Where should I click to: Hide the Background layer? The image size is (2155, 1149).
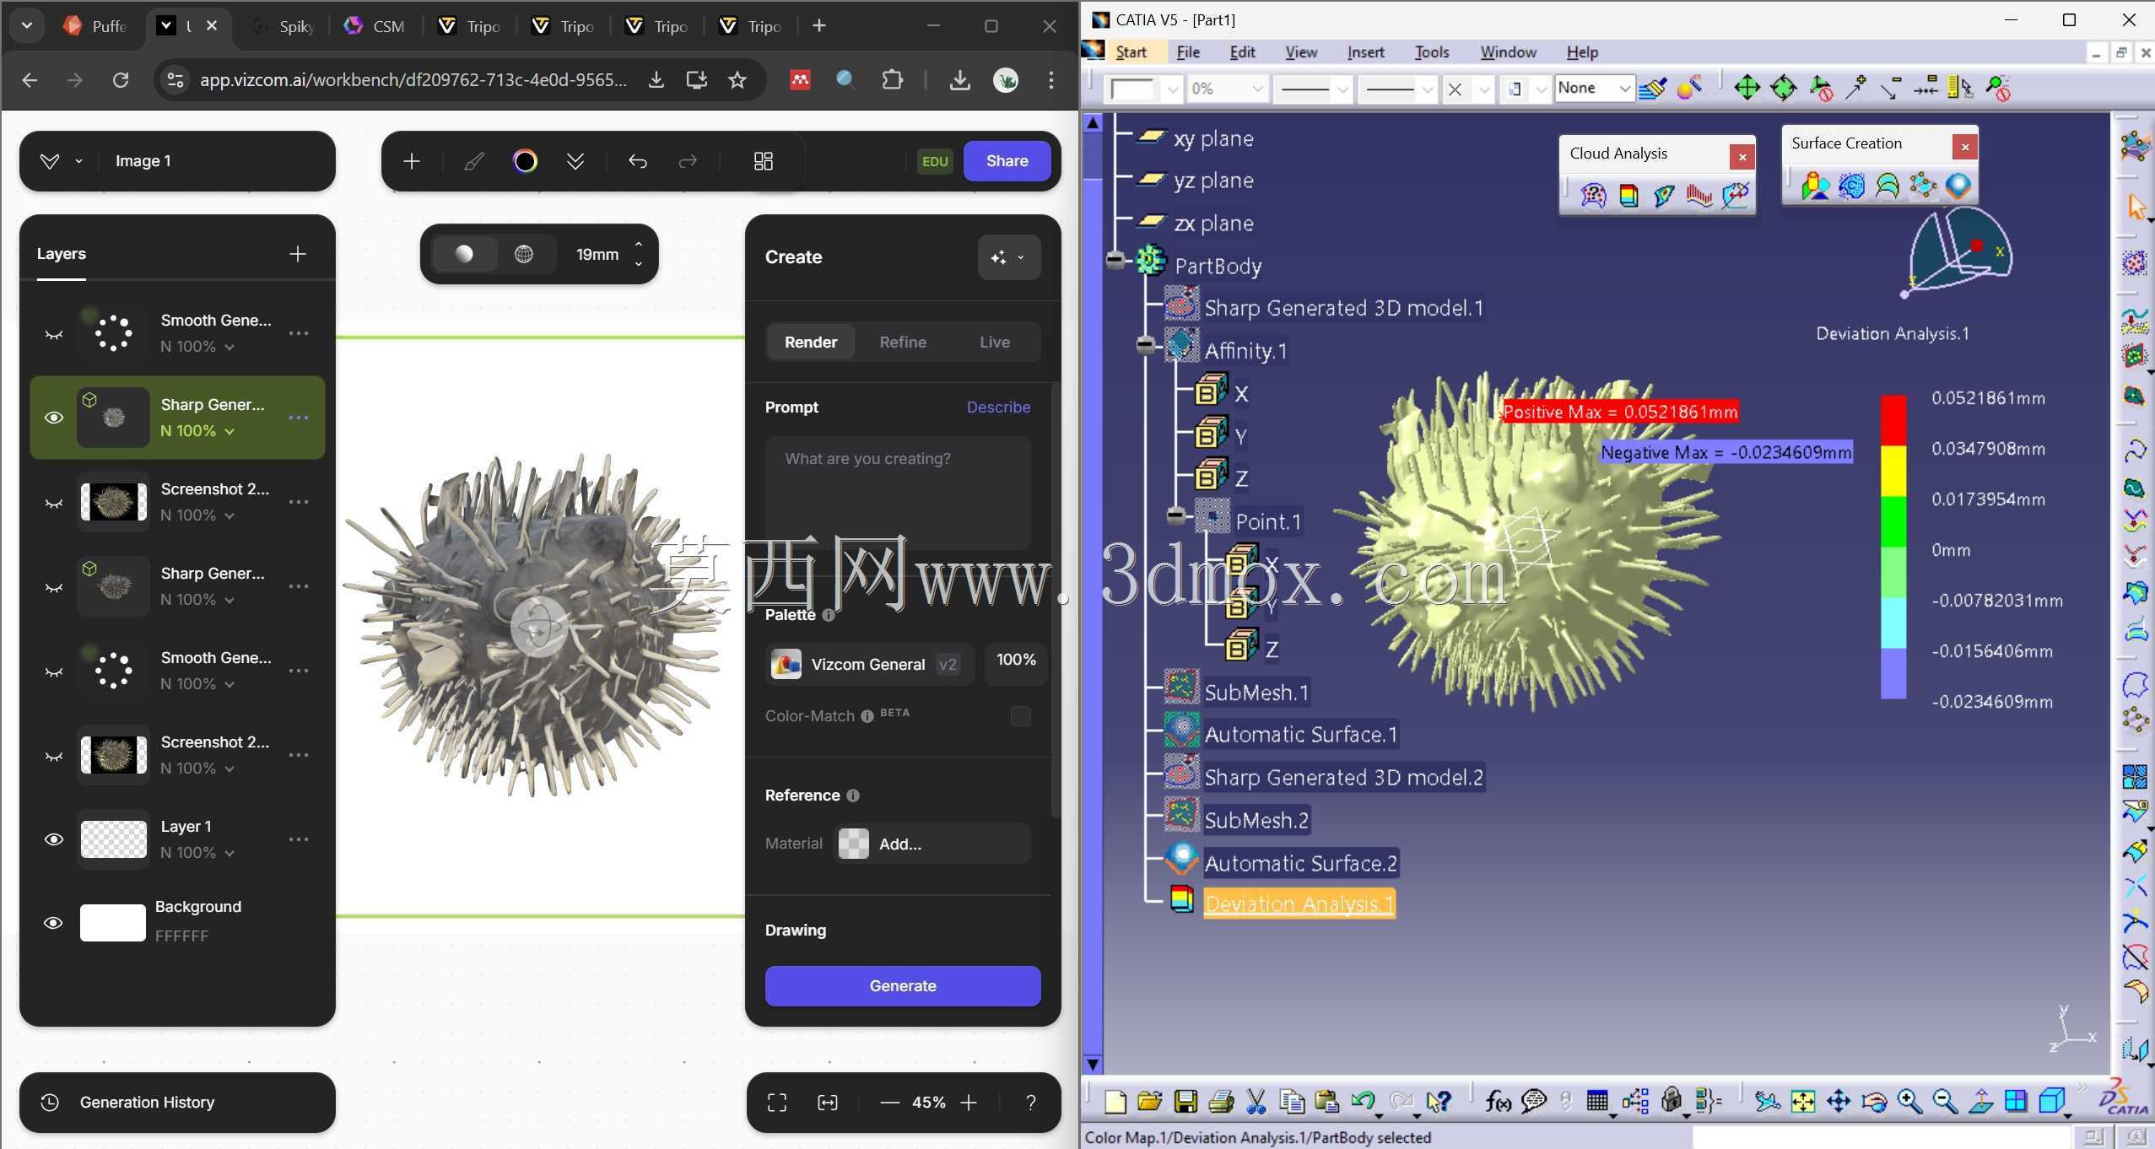[x=53, y=923]
